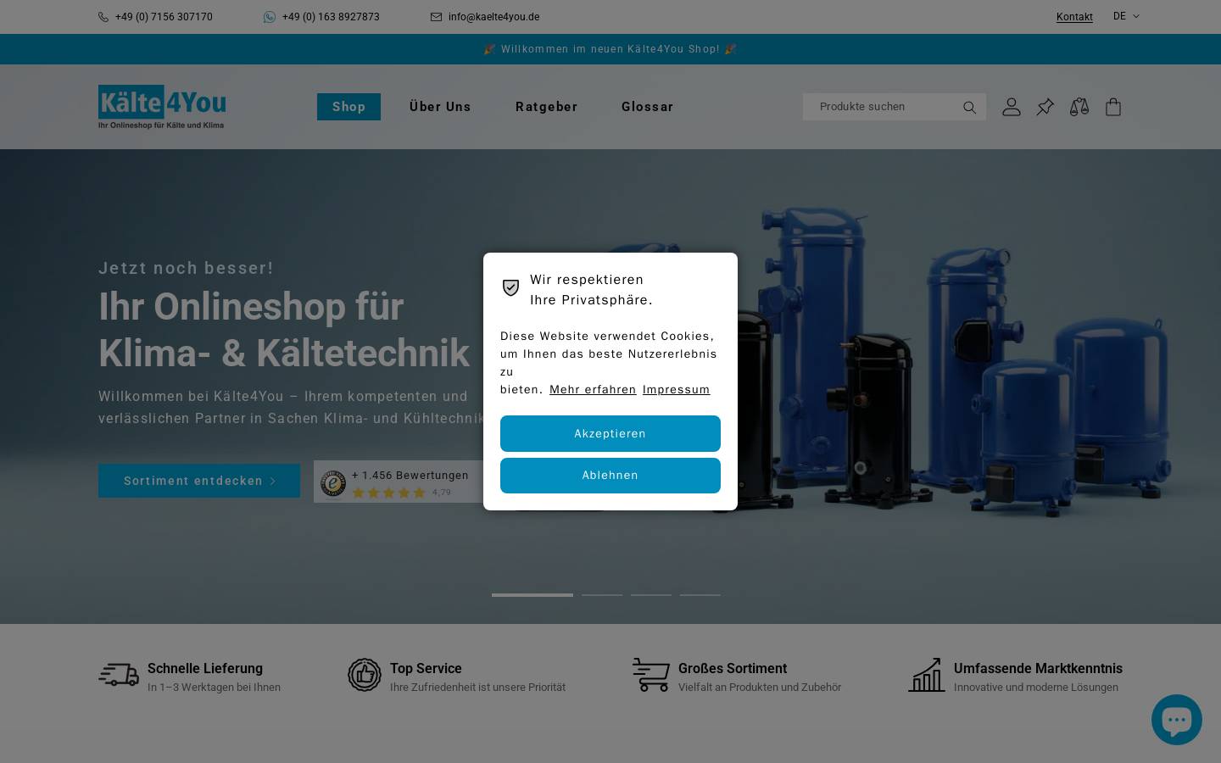Open the Shop menu
This screenshot has width=1221, height=763.
point(348,107)
